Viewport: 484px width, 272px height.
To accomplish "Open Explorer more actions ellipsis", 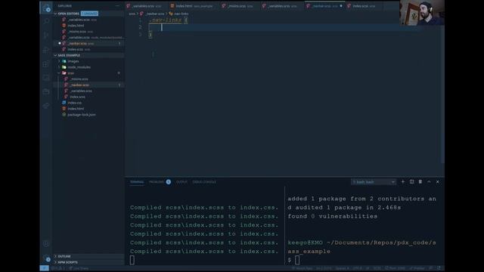I will coord(117,6).
